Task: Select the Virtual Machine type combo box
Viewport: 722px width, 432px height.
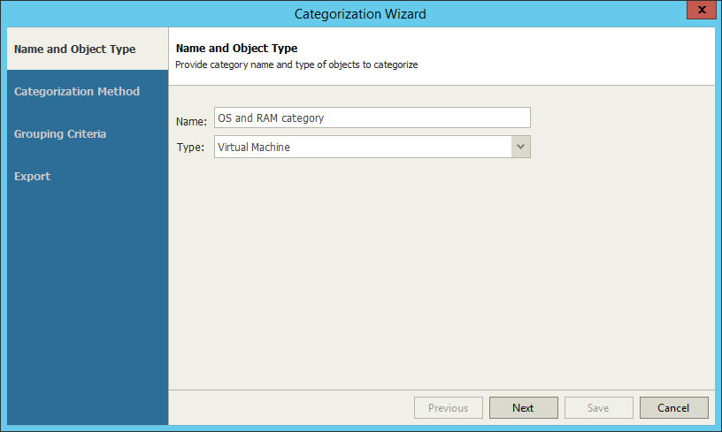Action: point(372,147)
